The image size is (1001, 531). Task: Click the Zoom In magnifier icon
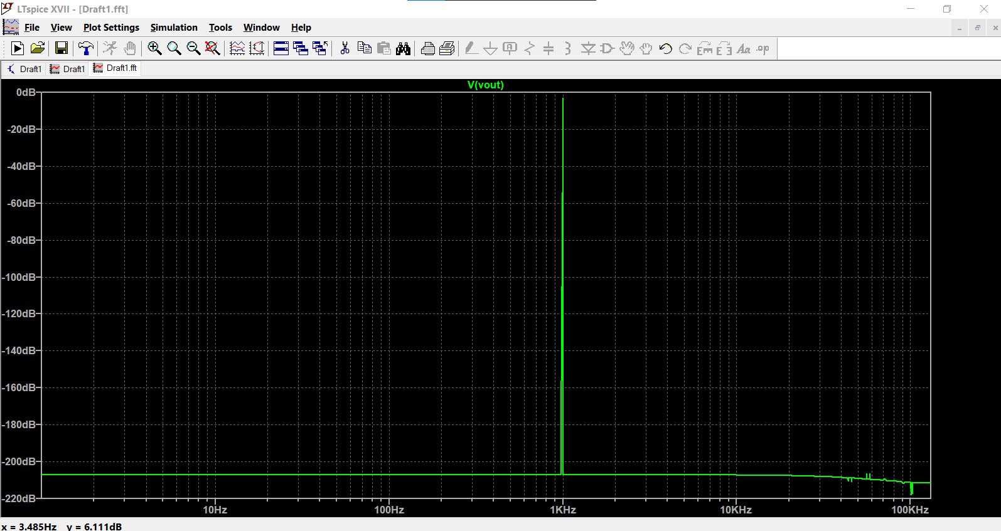click(x=154, y=48)
